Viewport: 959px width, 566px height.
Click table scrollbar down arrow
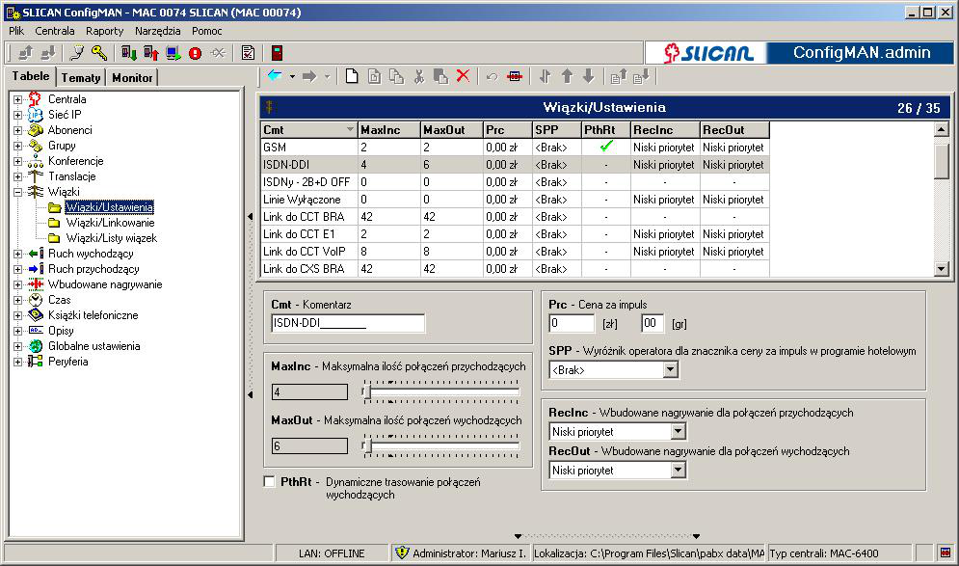coord(942,268)
